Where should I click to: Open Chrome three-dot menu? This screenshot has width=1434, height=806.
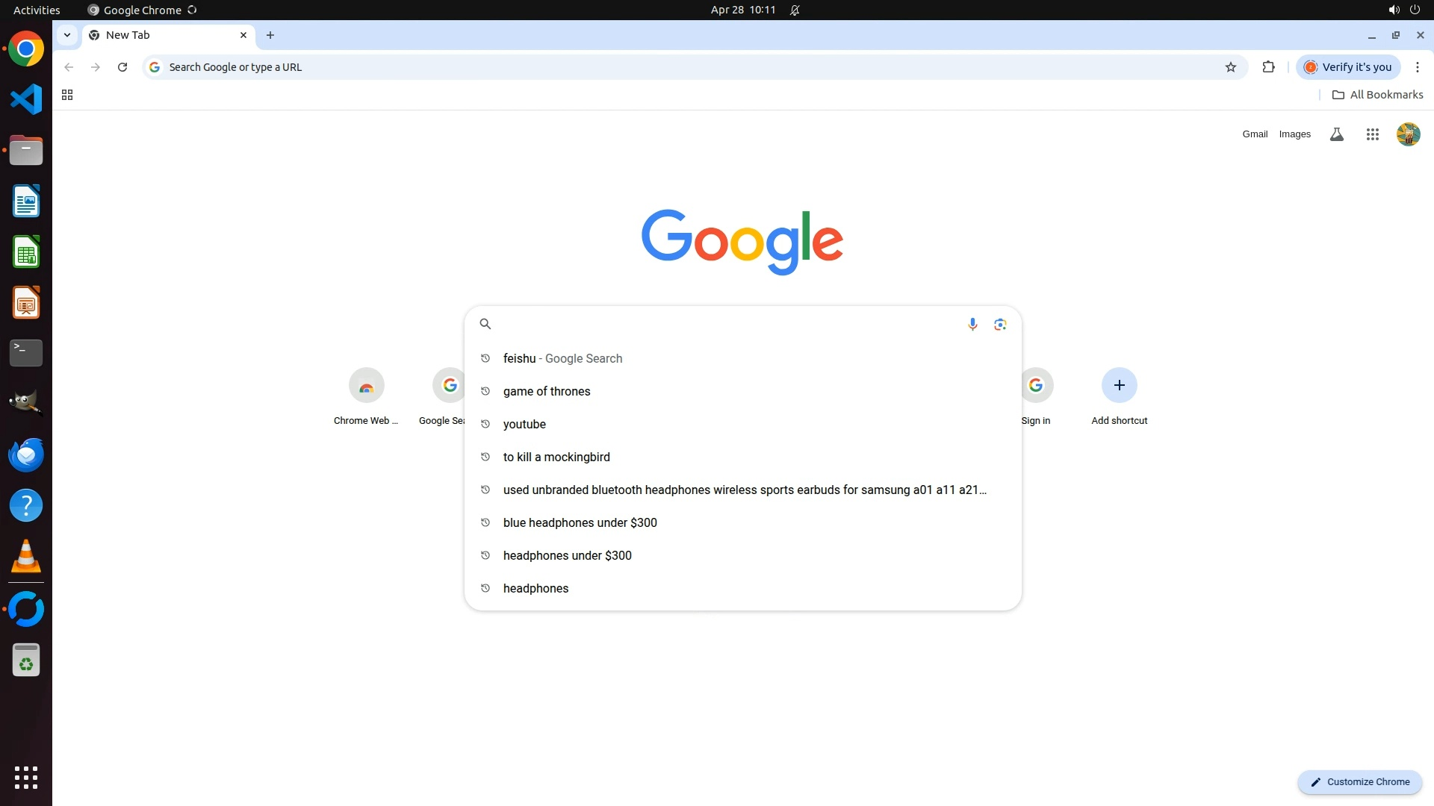pyautogui.click(x=1417, y=67)
